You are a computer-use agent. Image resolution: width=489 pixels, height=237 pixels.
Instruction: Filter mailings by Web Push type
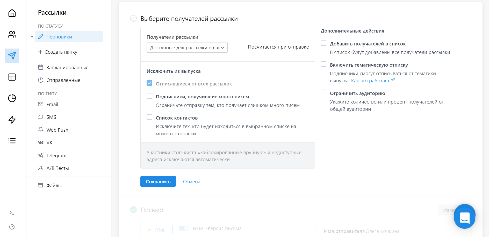[57, 130]
